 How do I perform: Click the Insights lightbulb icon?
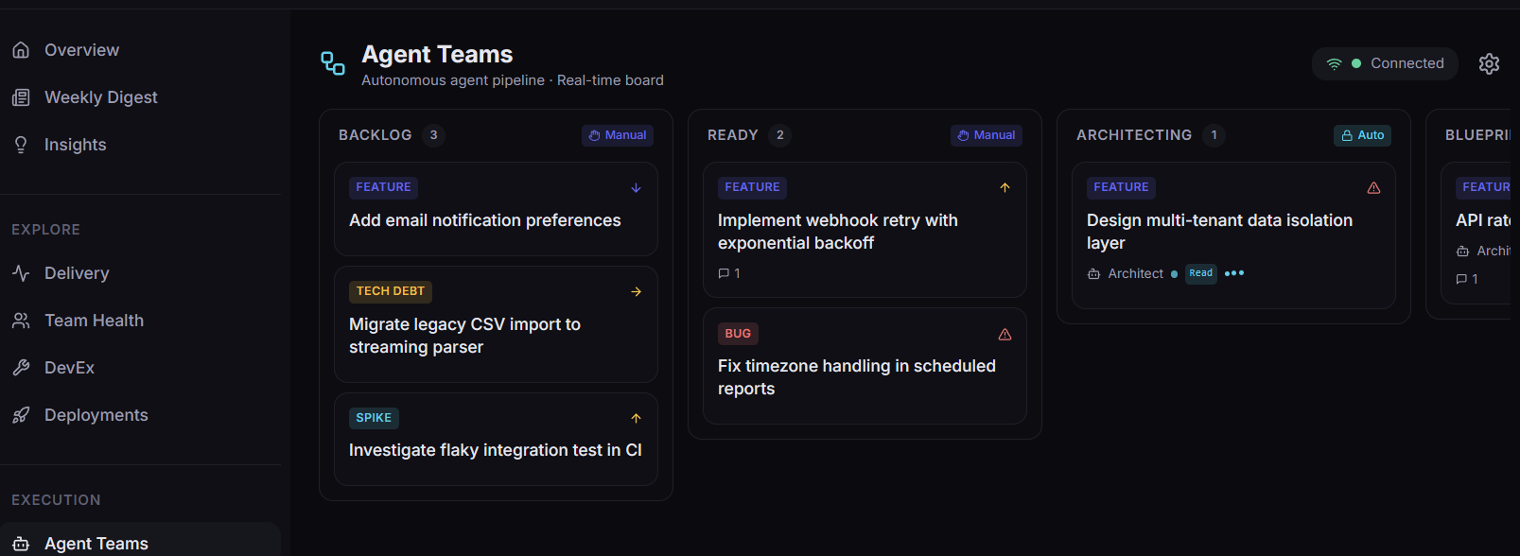point(21,145)
